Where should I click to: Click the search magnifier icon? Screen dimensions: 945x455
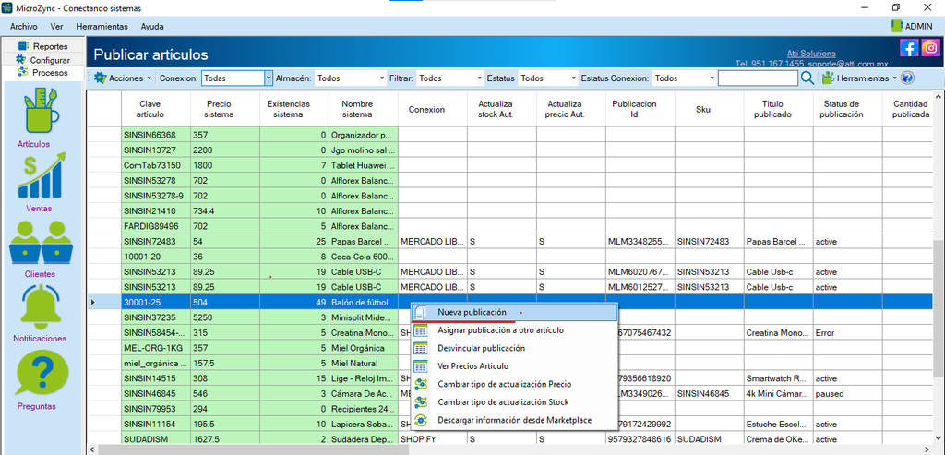[807, 78]
